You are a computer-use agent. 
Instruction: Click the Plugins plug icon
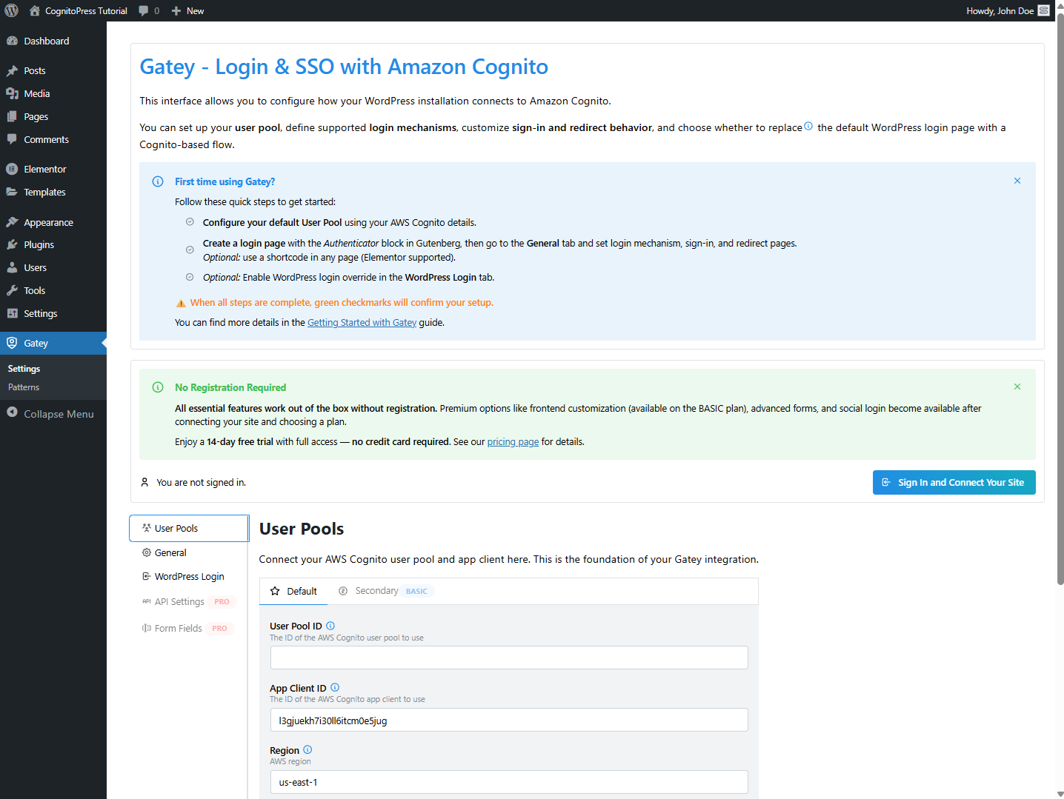tap(12, 244)
